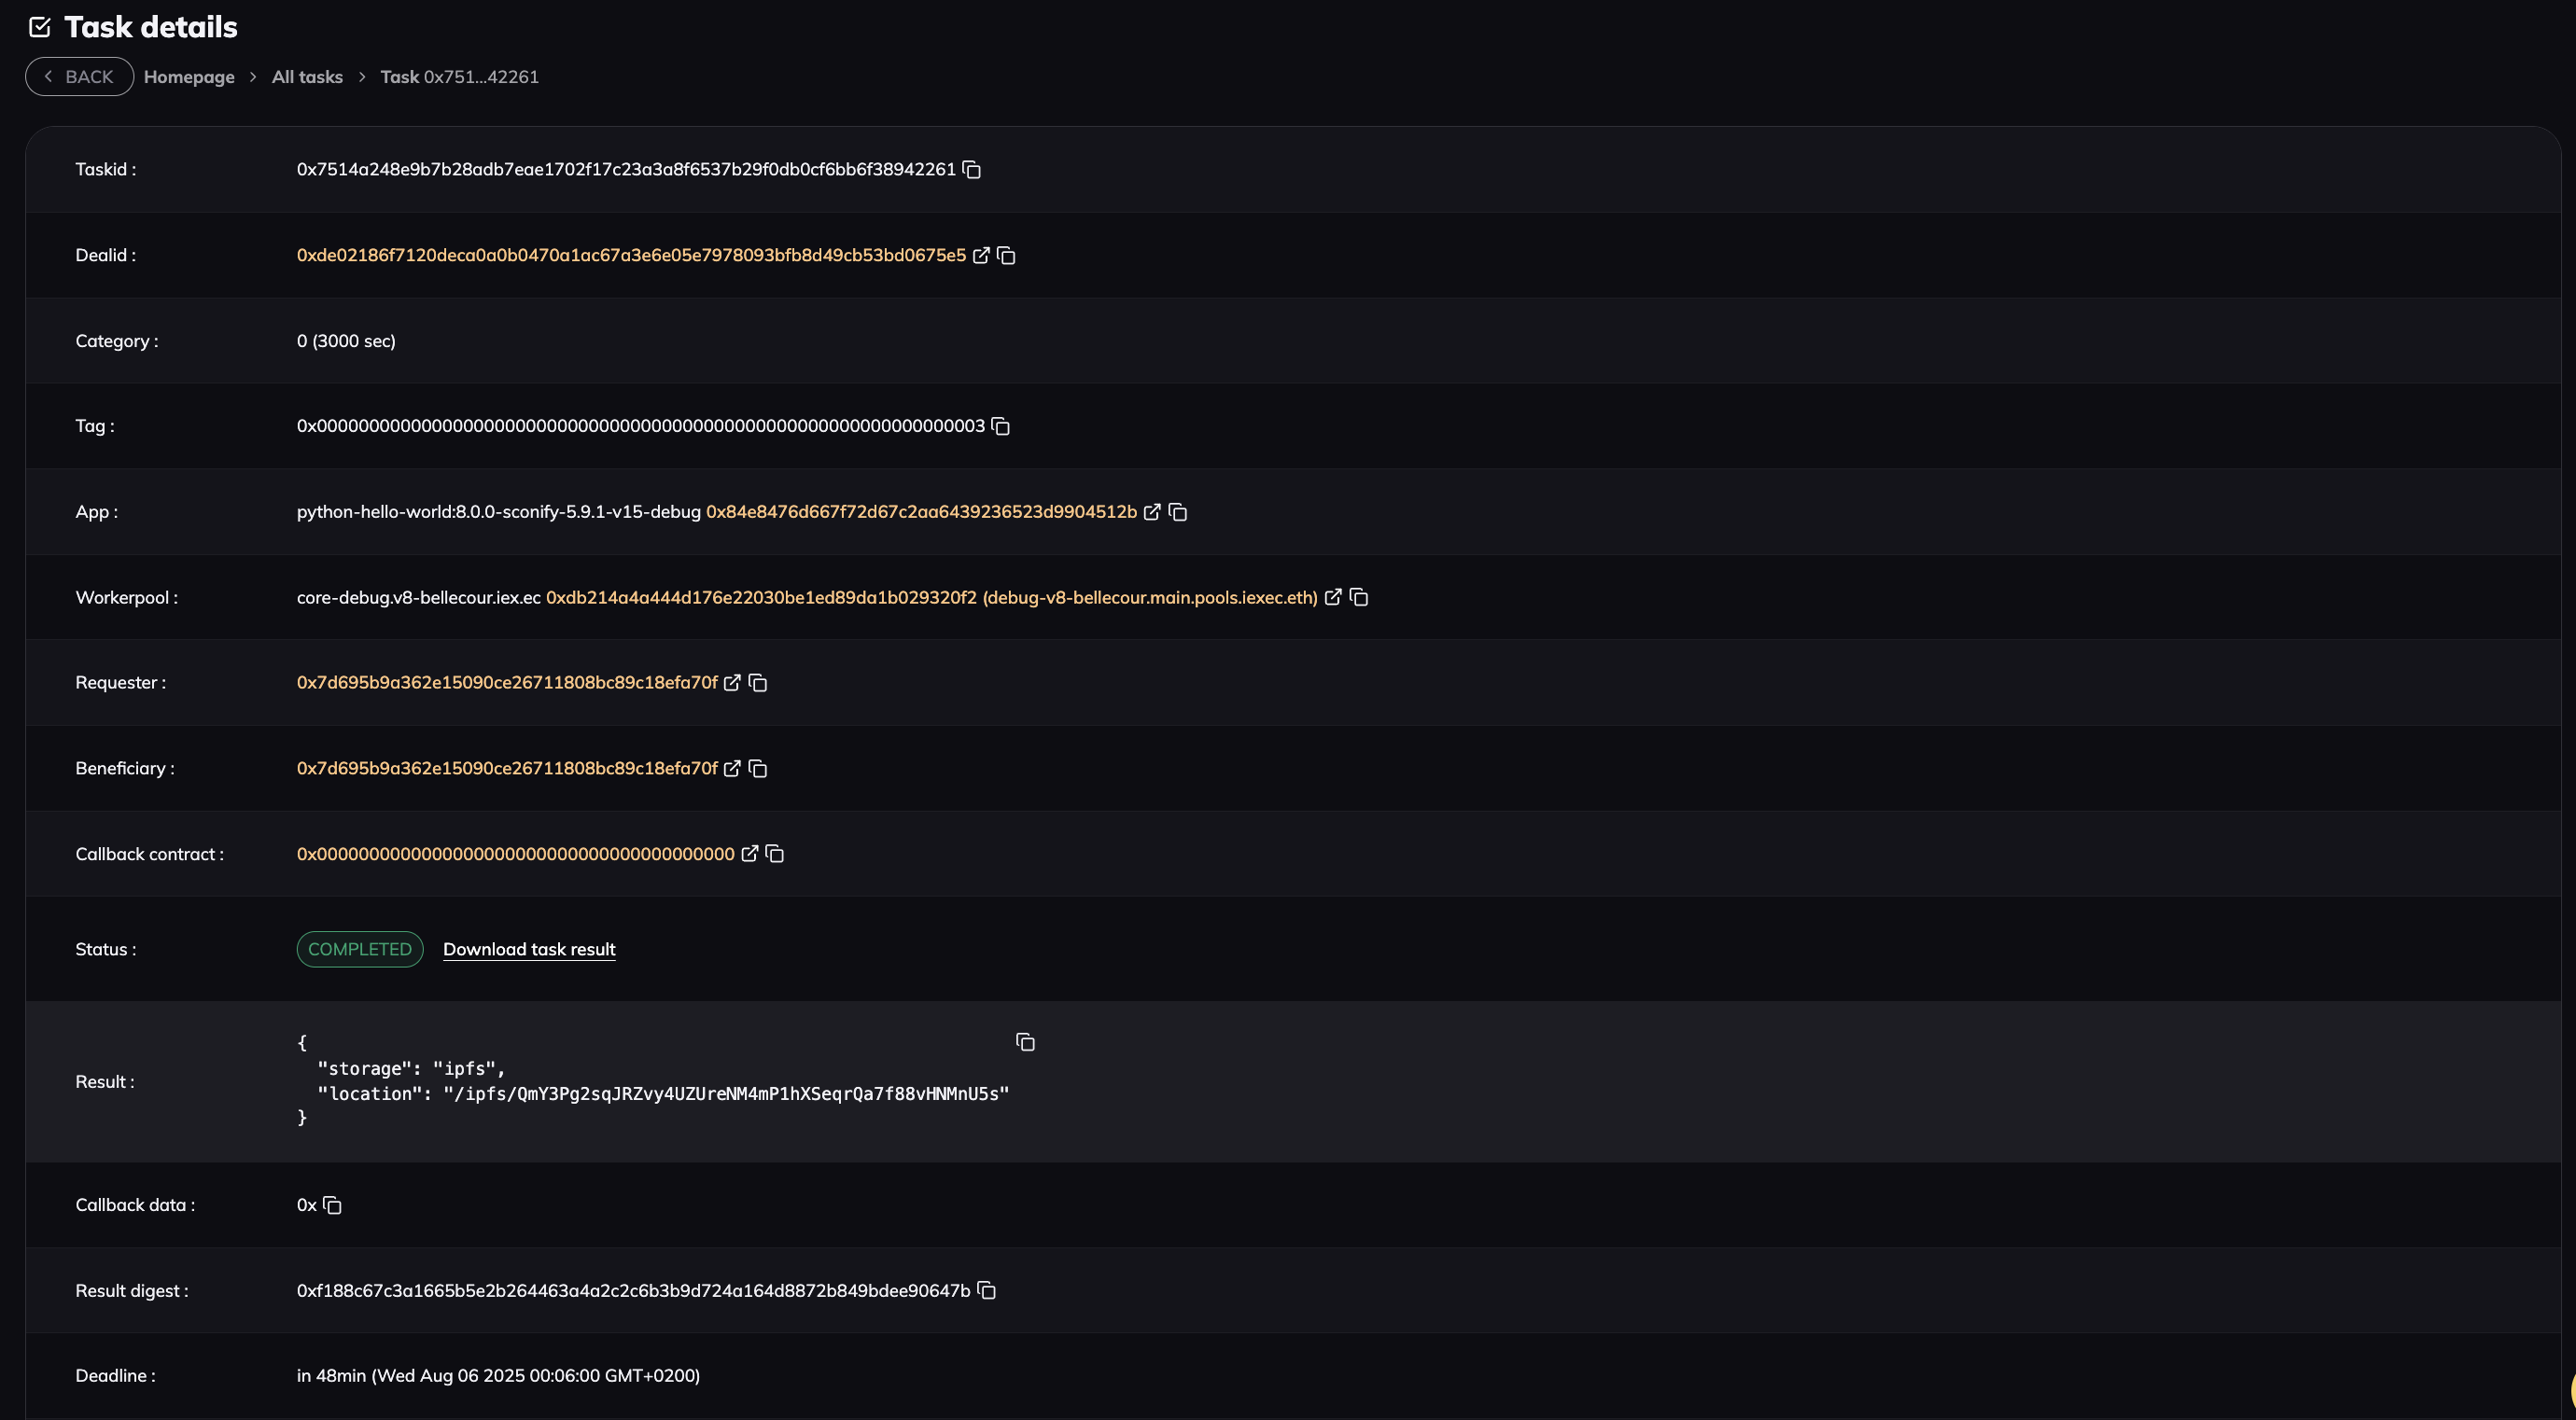Open the App address external link icon
This screenshot has width=2576, height=1420.
(1152, 512)
